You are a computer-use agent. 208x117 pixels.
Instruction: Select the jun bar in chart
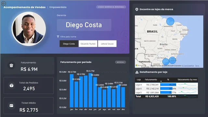tap(95, 92)
